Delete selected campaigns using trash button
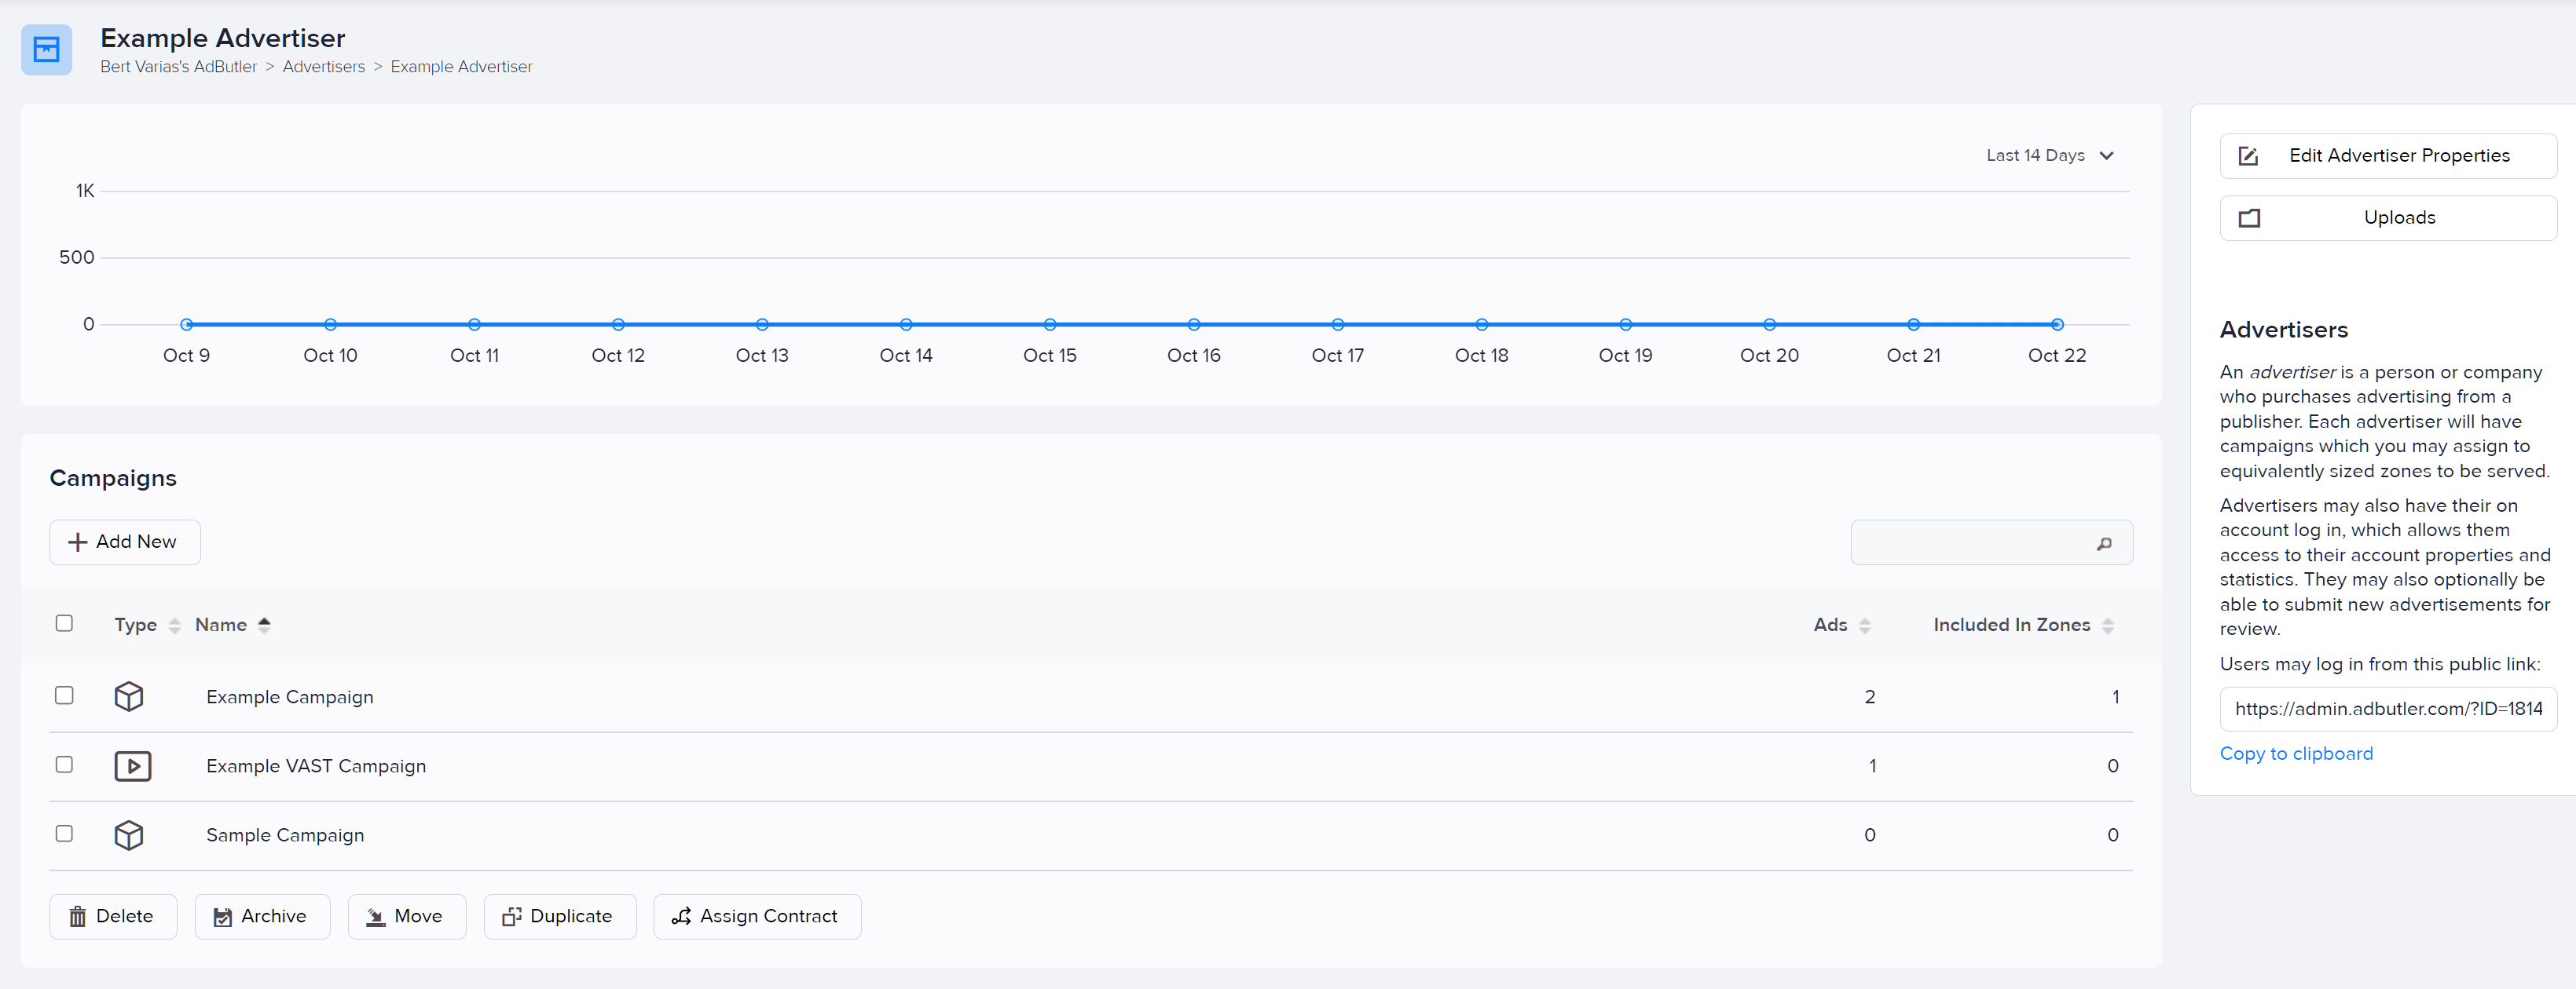This screenshot has height=989, width=2576. pos(113,916)
